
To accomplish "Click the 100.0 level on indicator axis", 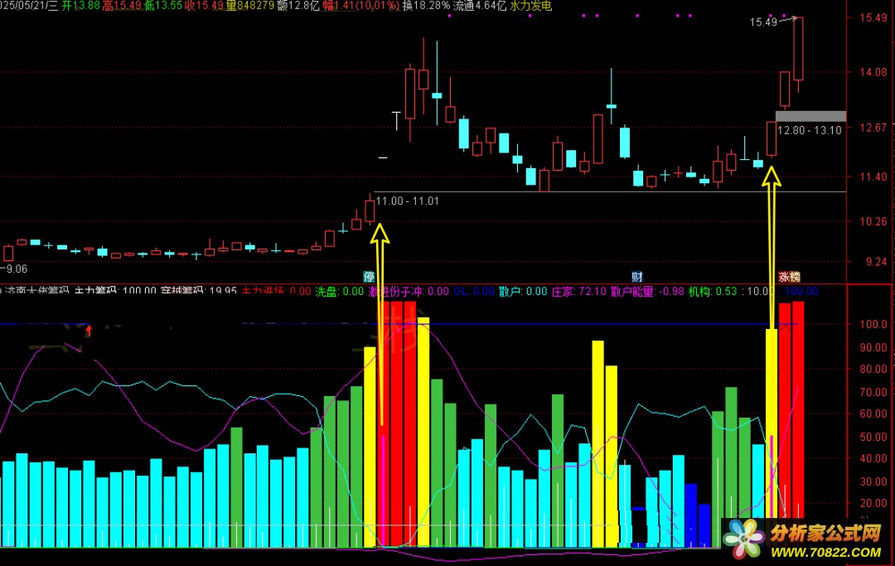I will point(873,325).
